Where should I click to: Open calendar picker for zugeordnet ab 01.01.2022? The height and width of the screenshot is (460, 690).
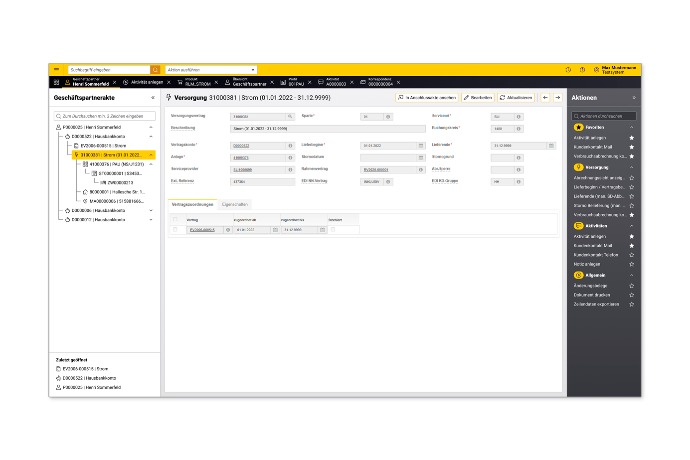(x=275, y=230)
